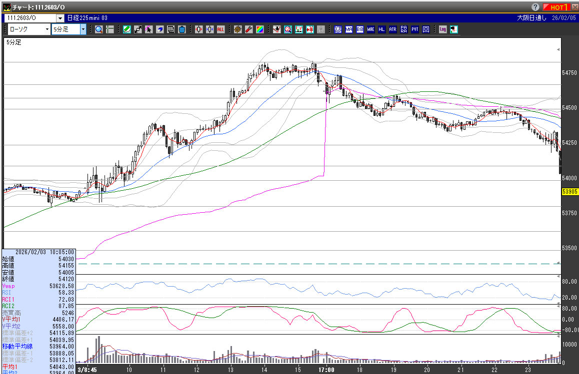Click the Log scale button

442,29
